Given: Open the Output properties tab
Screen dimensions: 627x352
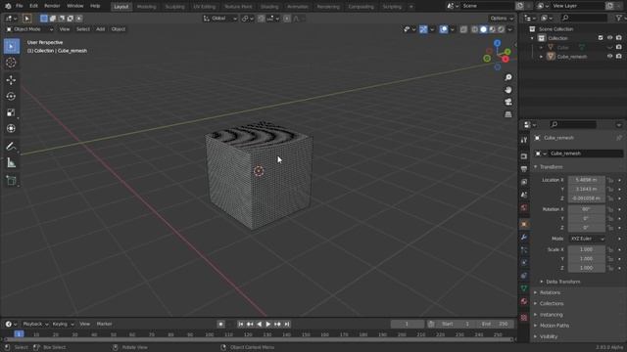Looking at the screenshot, I should (524, 169).
